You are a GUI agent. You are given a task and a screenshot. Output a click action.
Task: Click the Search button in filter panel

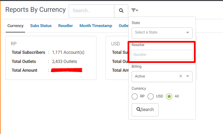click(145, 110)
